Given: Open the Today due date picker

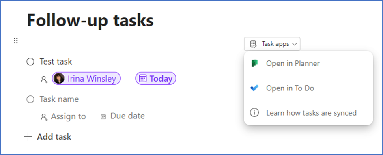Looking at the screenshot, I should pos(156,79).
